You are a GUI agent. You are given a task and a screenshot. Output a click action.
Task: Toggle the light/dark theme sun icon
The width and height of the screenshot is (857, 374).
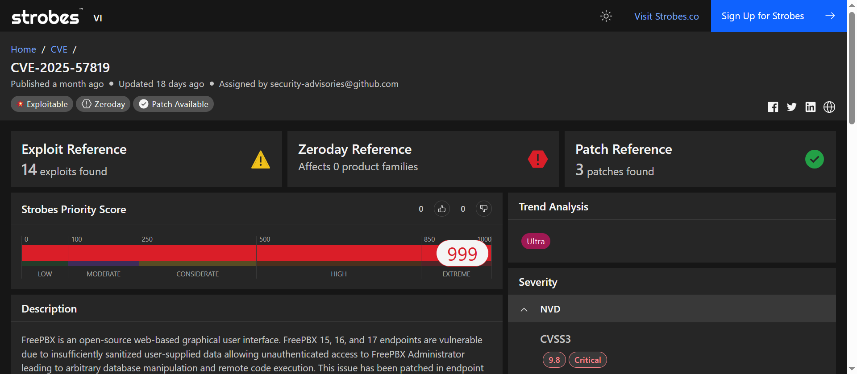coord(606,16)
